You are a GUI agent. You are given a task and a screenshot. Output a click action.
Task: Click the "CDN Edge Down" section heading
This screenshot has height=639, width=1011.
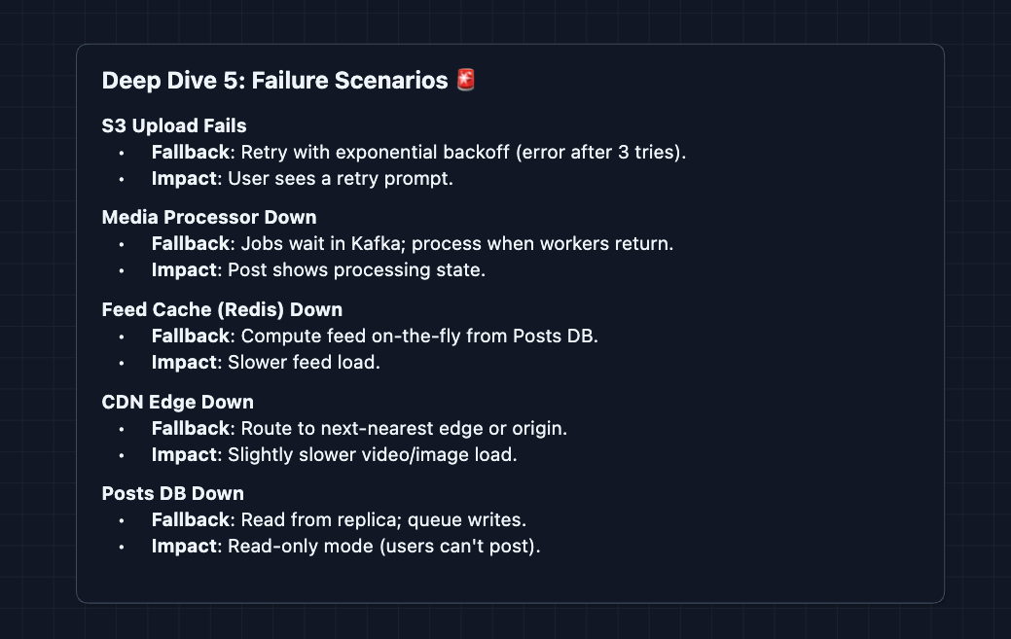(178, 402)
